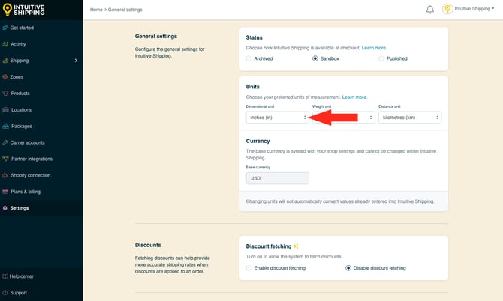This screenshot has width=503, height=301.
Task: Go to Plans & billing
Action: [x=26, y=192]
